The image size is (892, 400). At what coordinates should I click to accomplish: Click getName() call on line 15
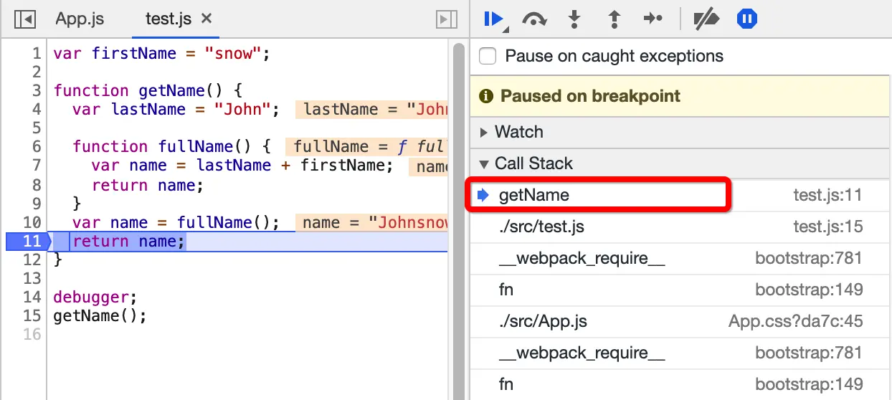[x=100, y=315]
